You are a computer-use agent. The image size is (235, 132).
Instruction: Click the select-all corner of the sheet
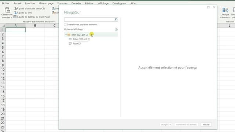[3, 26]
